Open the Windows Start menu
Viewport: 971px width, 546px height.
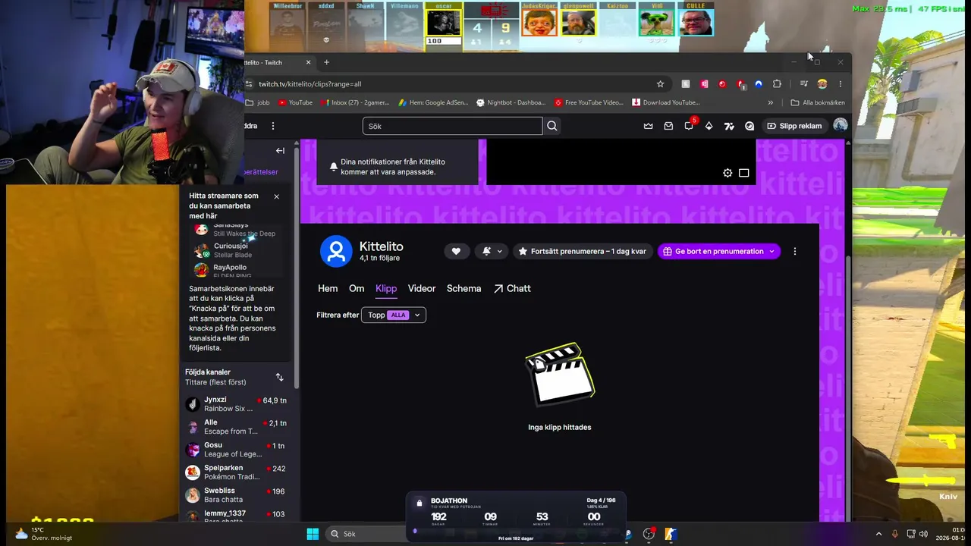click(x=313, y=534)
